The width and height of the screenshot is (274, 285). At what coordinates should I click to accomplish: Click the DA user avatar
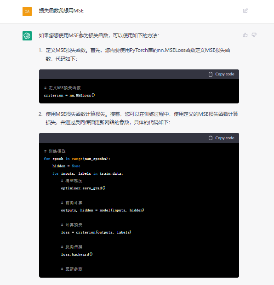(x=27, y=11)
